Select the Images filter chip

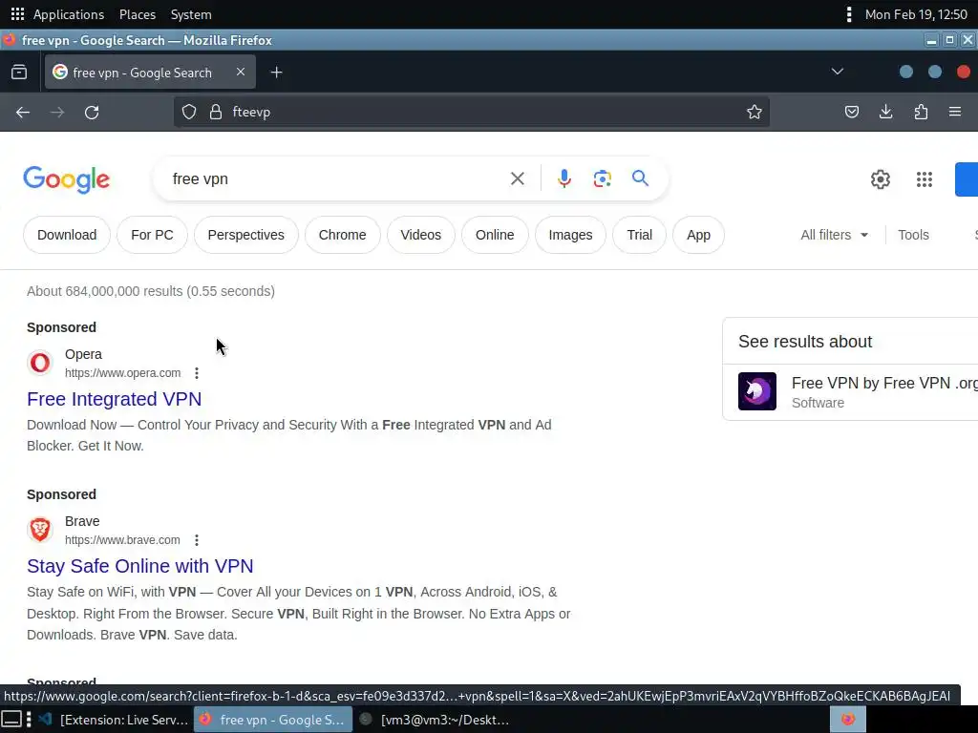(570, 235)
